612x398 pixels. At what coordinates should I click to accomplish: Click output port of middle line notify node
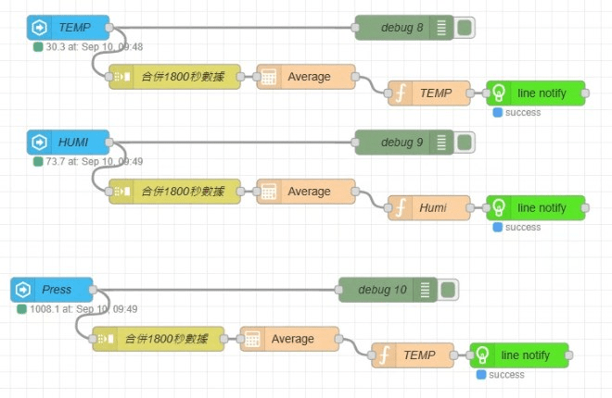tap(585, 207)
